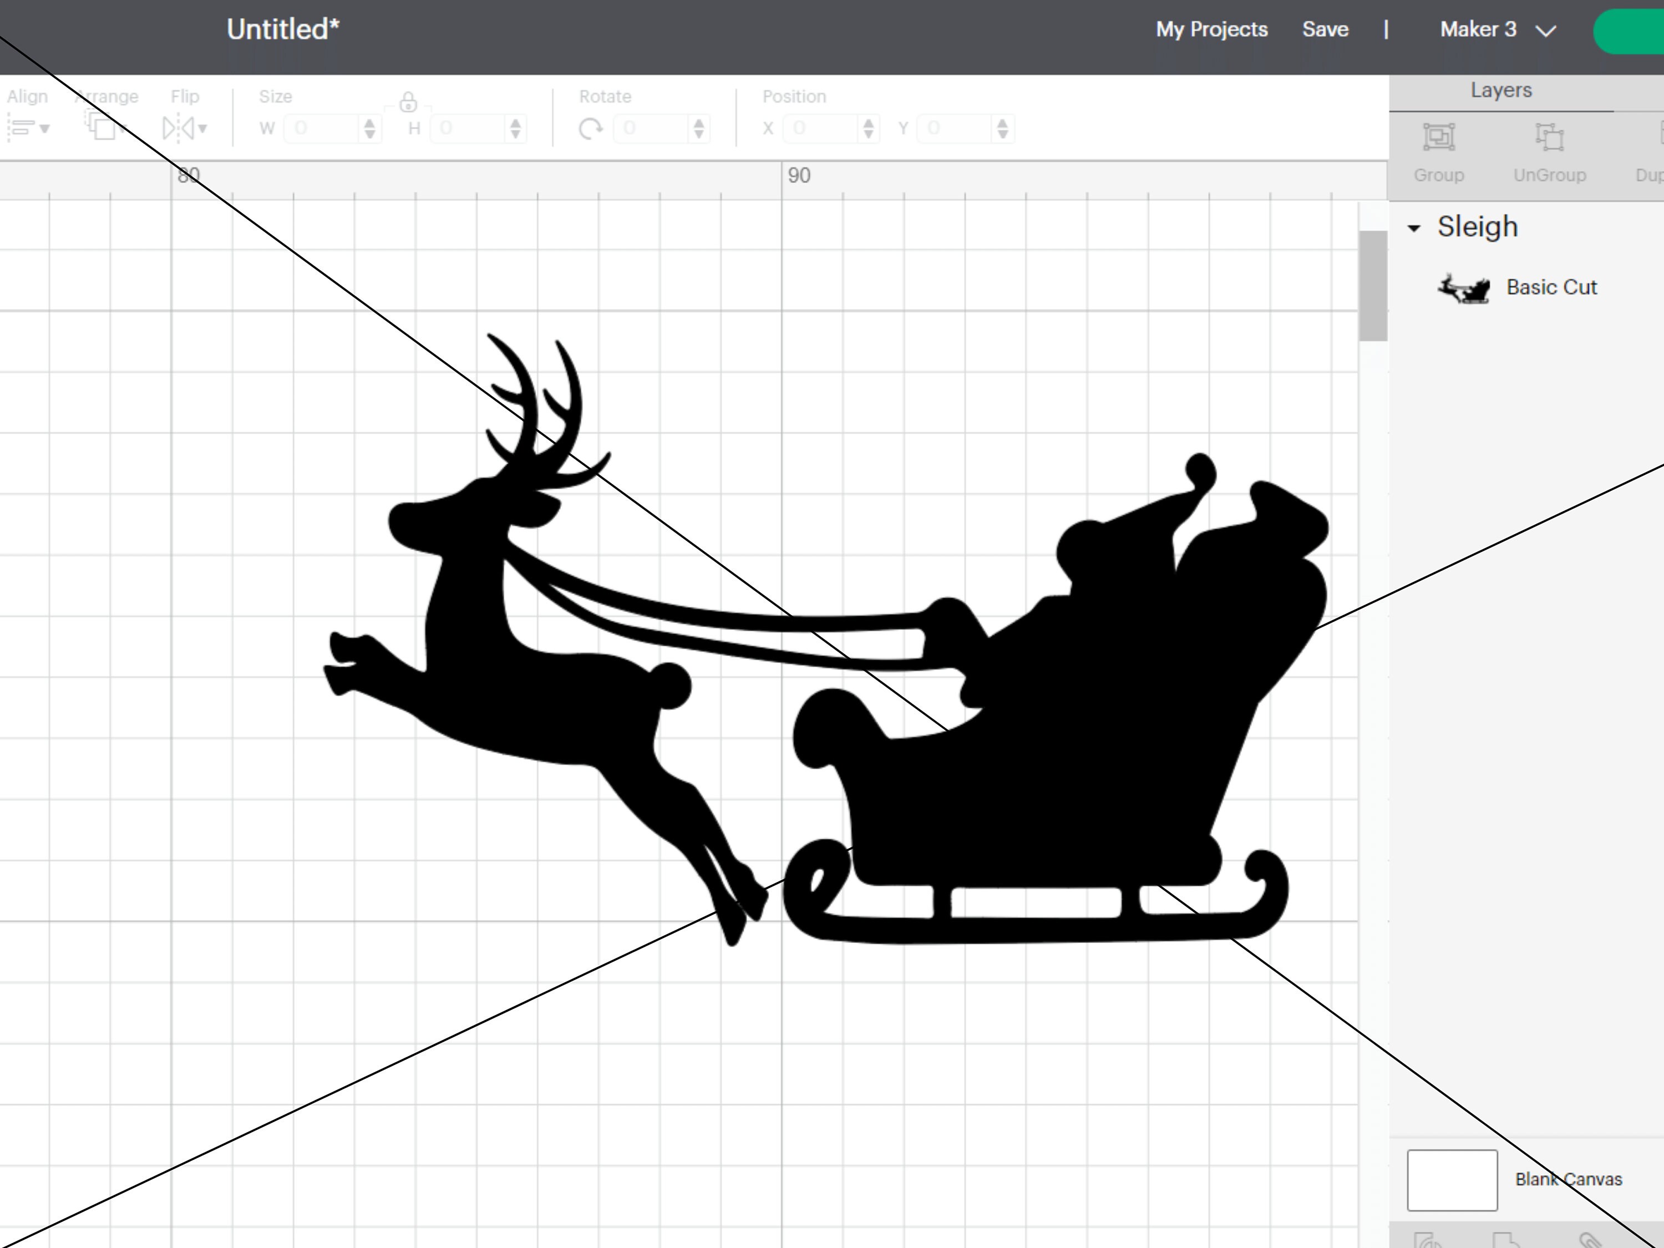Click the size lock proportions icon

(x=408, y=102)
